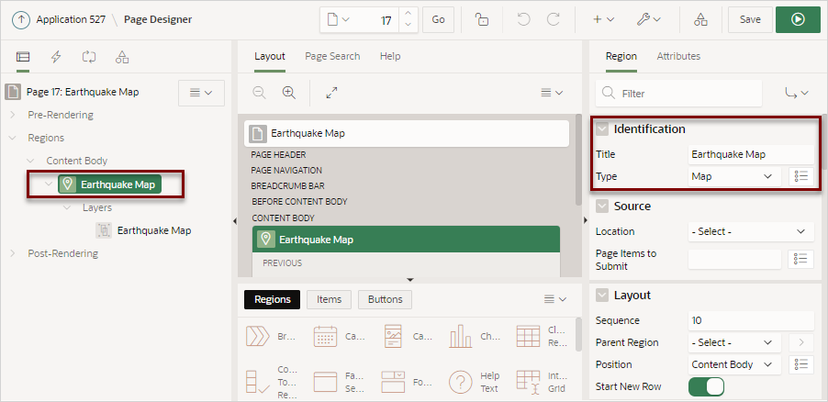Open the Shared Components icon in the toolbar

click(700, 20)
